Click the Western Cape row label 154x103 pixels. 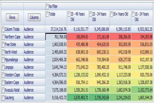12,75
